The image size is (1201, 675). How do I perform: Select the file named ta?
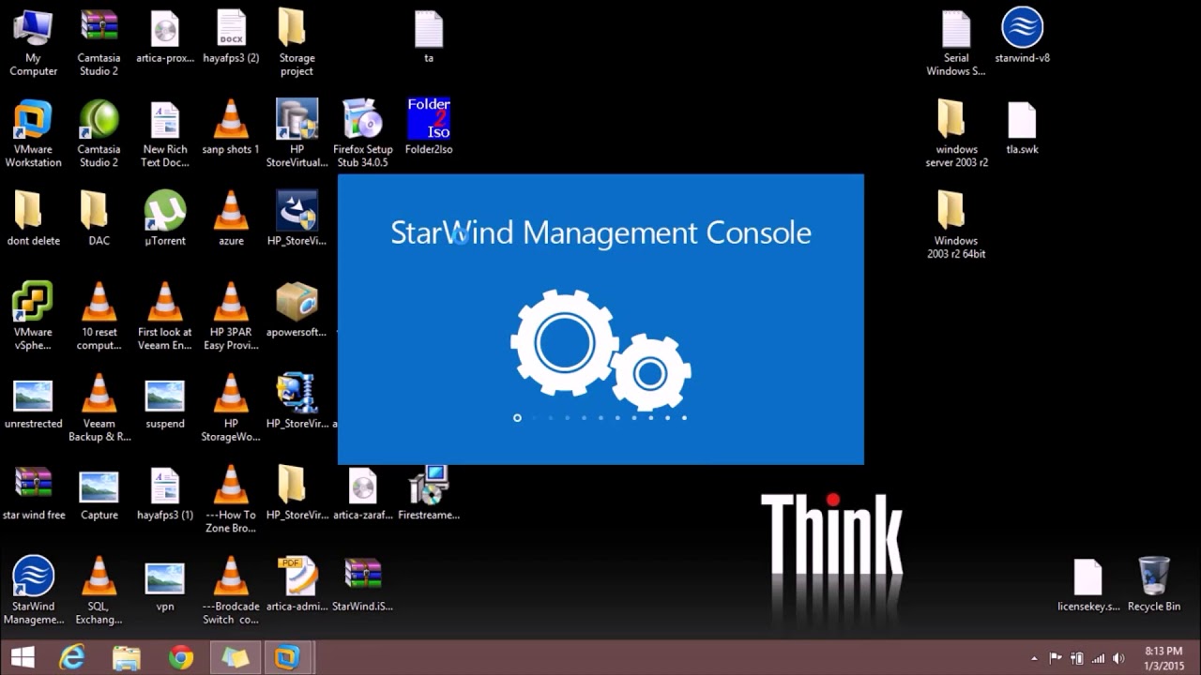click(x=429, y=37)
